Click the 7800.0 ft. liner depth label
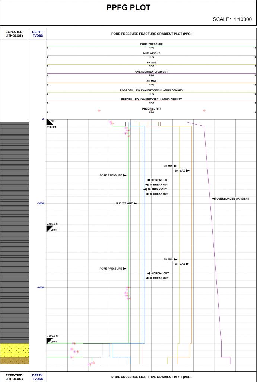This screenshot has height=382, width=257. [x=53, y=336]
